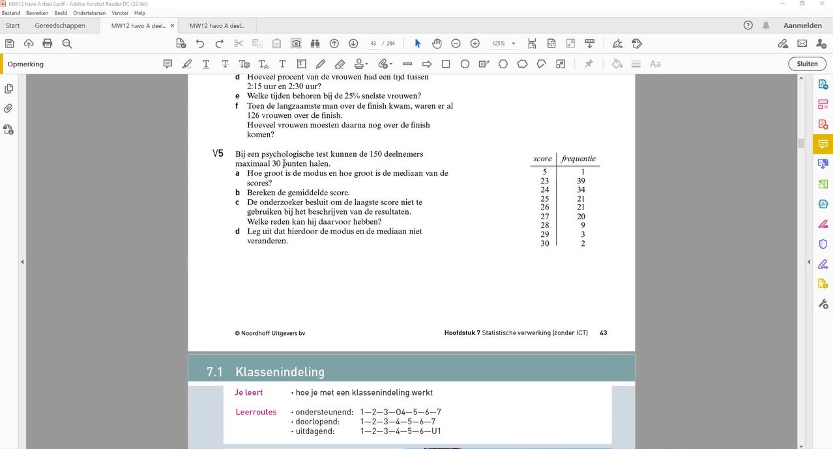Close the active MW12 havo A tab

172,25
